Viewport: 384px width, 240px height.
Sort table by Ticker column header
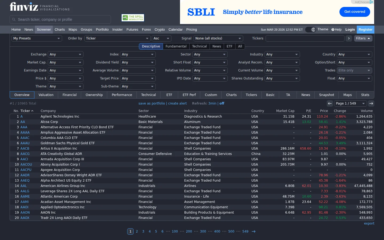(x=25, y=111)
